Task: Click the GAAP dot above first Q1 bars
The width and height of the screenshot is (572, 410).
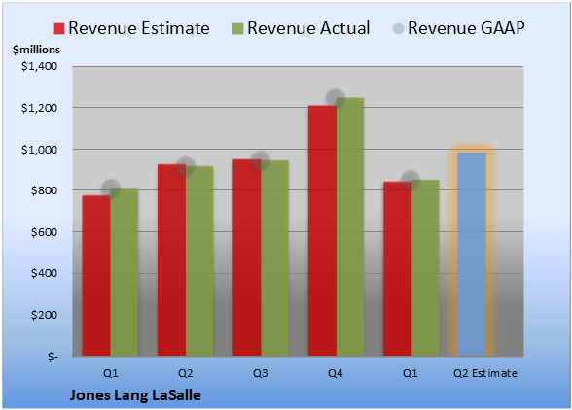Action: pyautogui.click(x=111, y=188)
